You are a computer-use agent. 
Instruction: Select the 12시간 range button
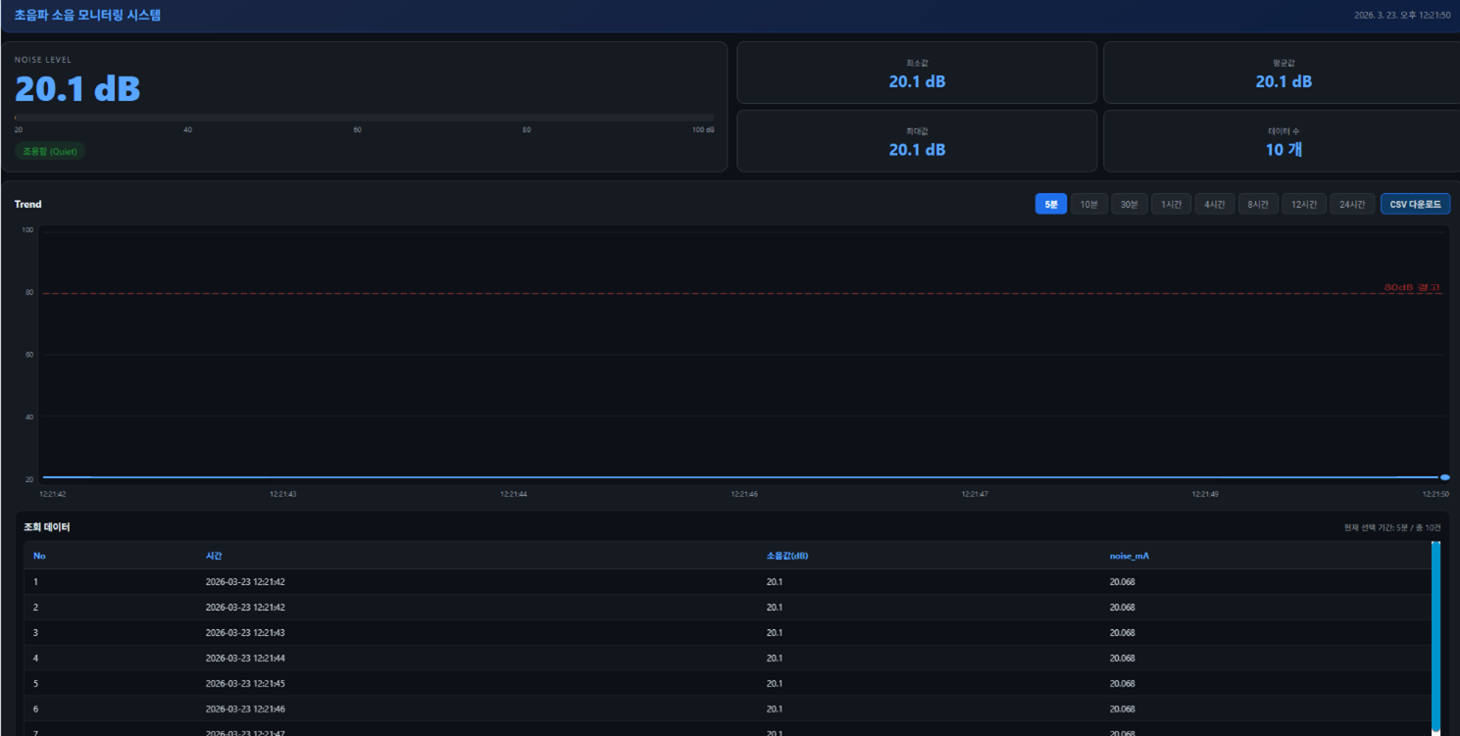1303,204
